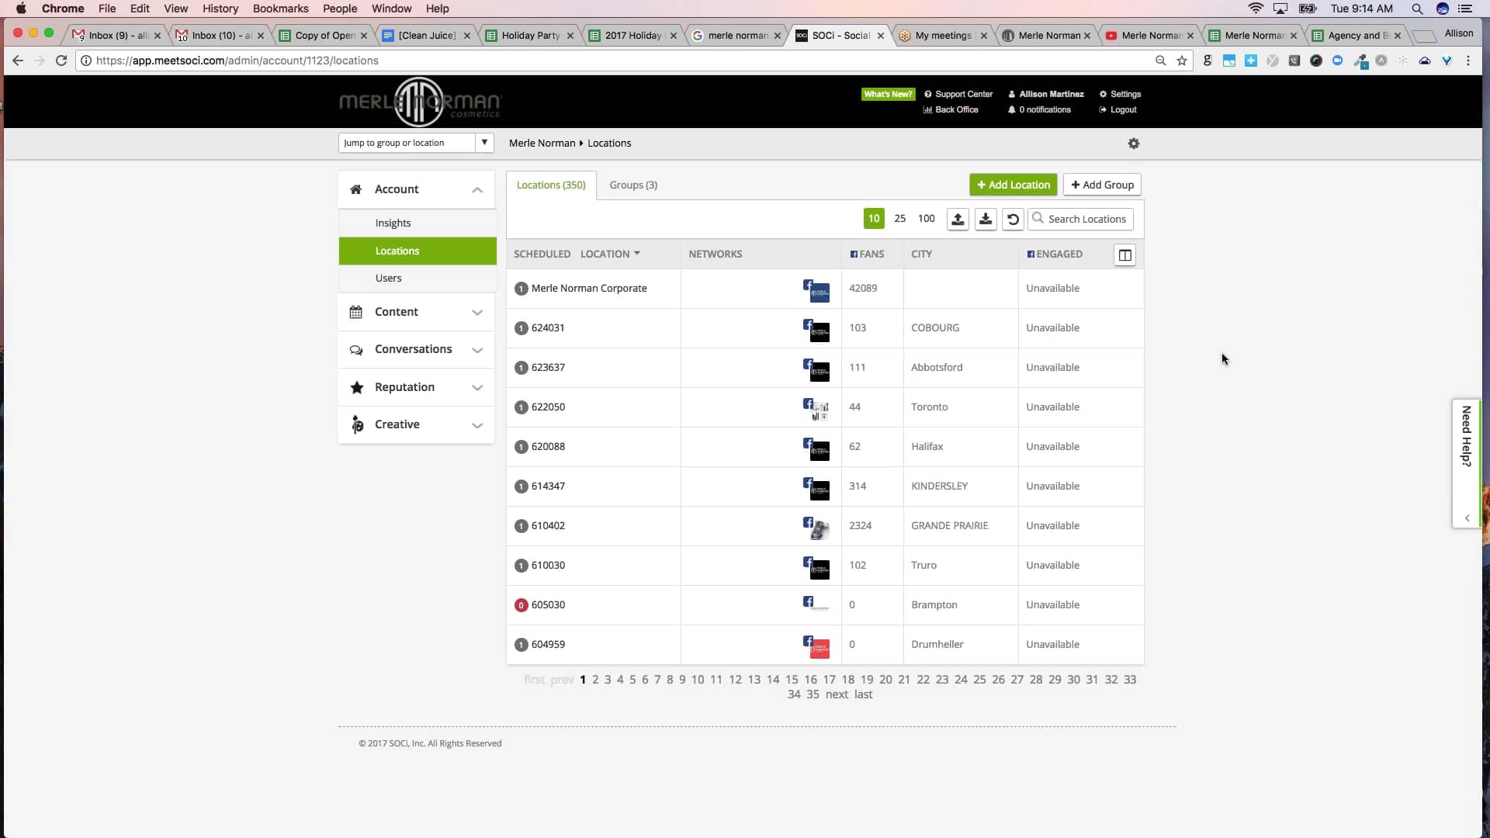Click the Content calendar icon in sidebar
Image resolution: width=1490 pixels, height=838 pixels.
(356, 312)
